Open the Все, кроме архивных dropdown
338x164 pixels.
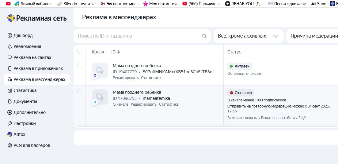(249, 36)
